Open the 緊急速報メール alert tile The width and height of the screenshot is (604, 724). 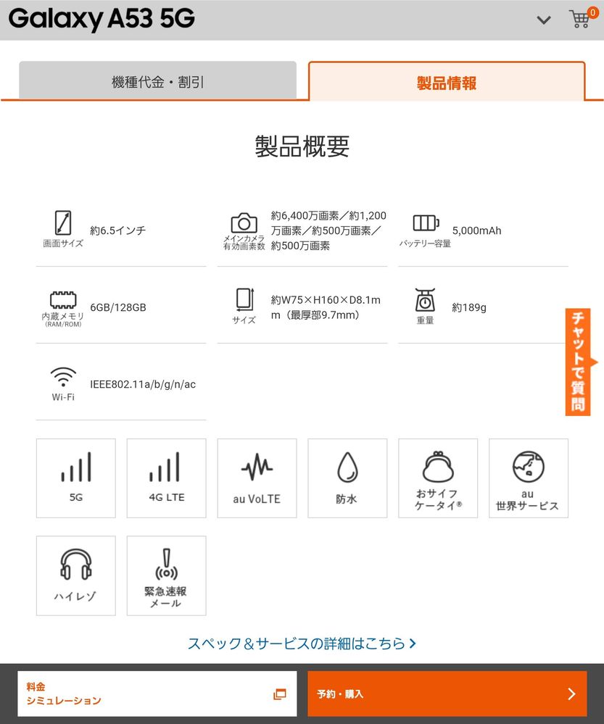(166, 575)
